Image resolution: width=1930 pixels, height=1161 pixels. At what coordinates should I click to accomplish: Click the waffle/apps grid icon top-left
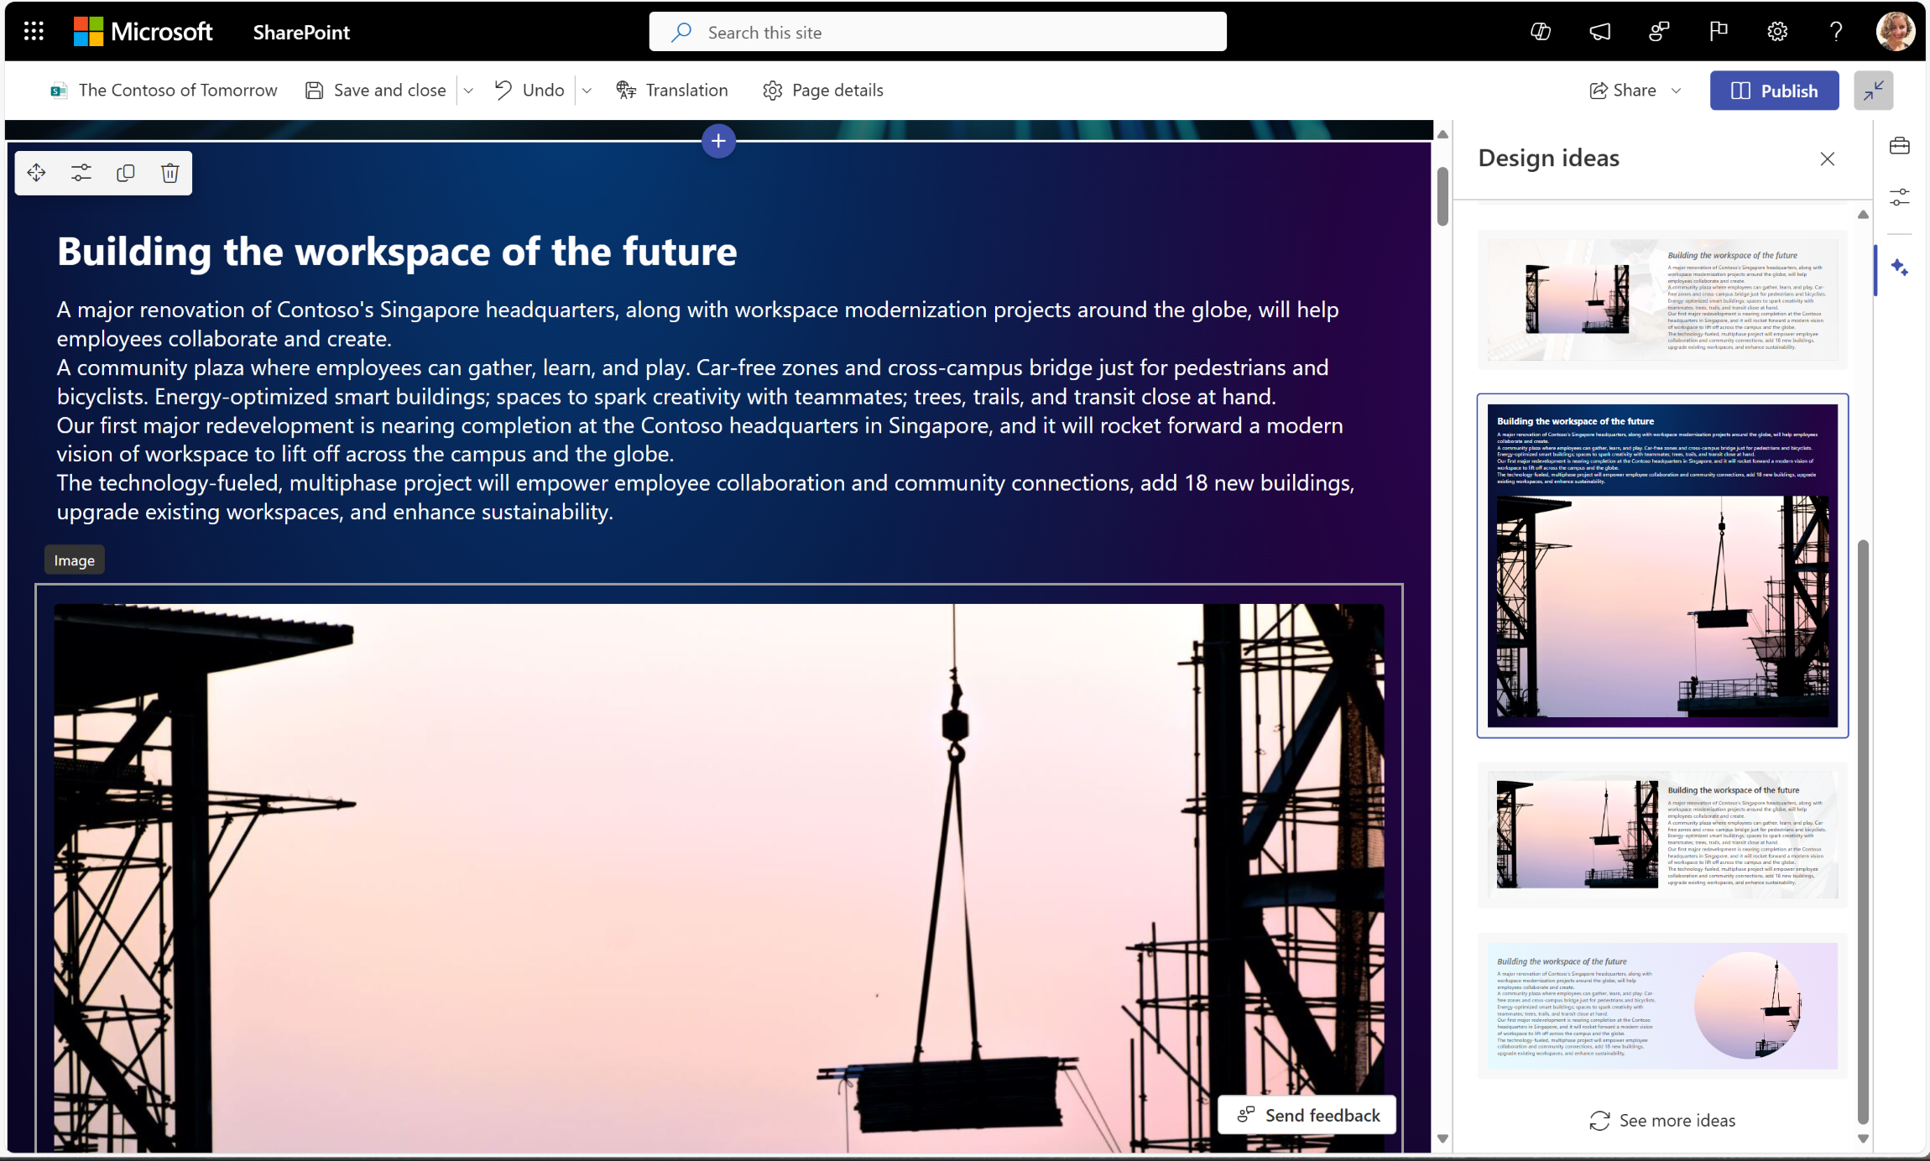(x=33, y=30)
